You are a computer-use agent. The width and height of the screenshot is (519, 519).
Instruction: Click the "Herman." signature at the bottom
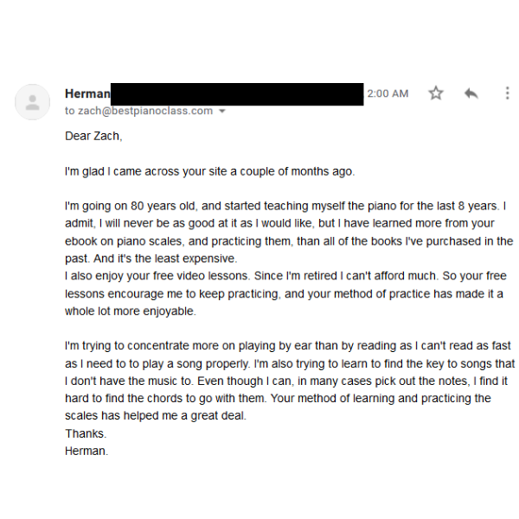pos(86,451)
